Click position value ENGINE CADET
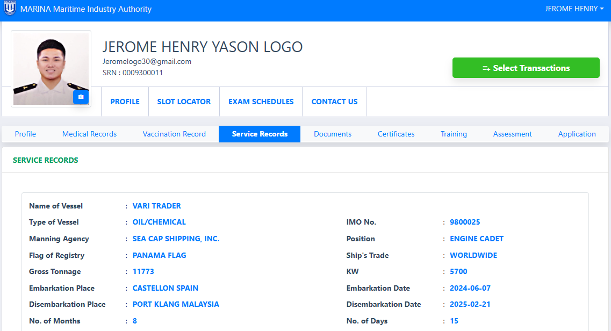 (x=477, y=239)
